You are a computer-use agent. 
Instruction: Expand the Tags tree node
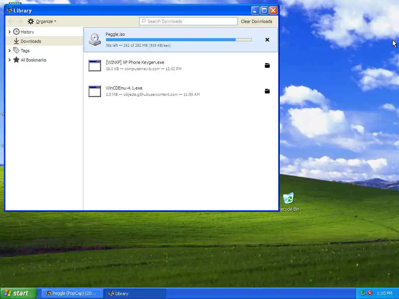pos(10,51)
